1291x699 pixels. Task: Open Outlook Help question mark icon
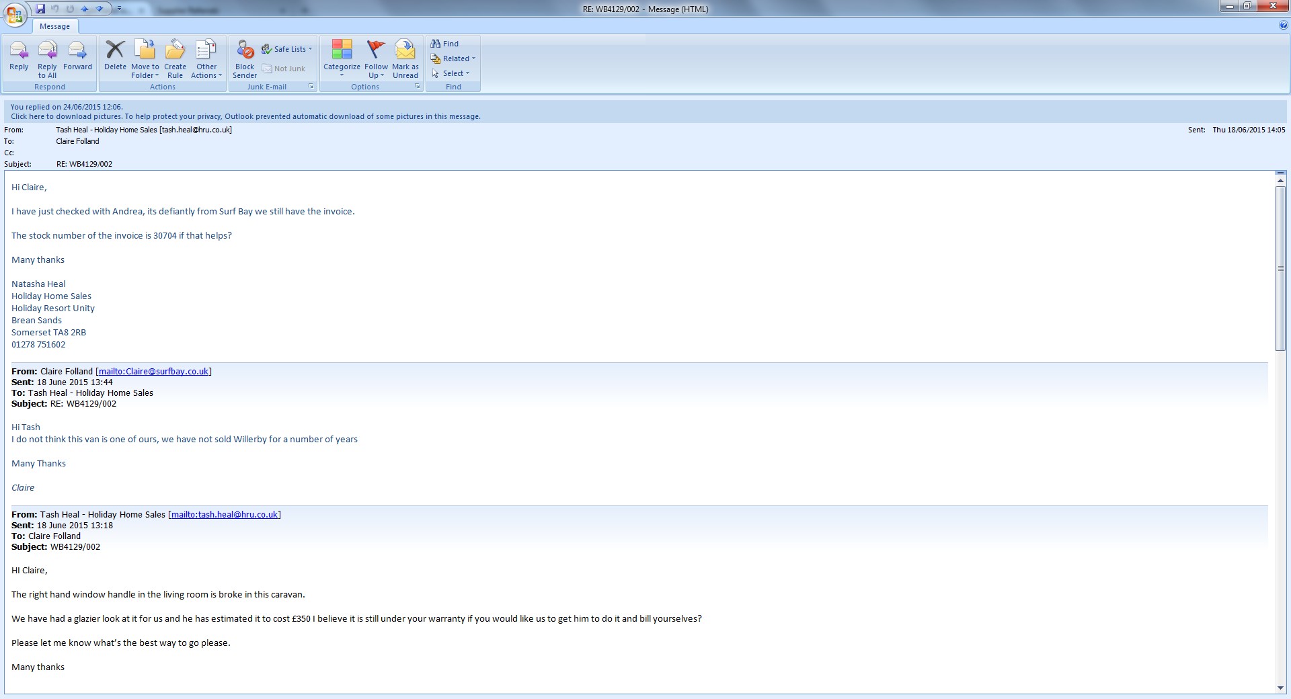[1284, 26]
